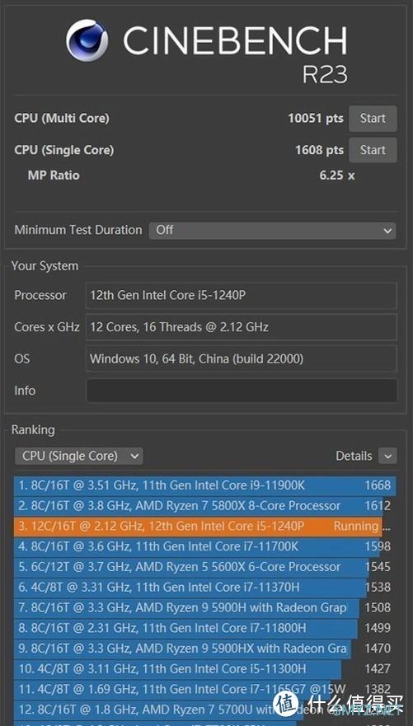413x726 pixels.
Task: Select the Ryzen 9 5900HX ranking entry
Action: [x=204, y=649]
